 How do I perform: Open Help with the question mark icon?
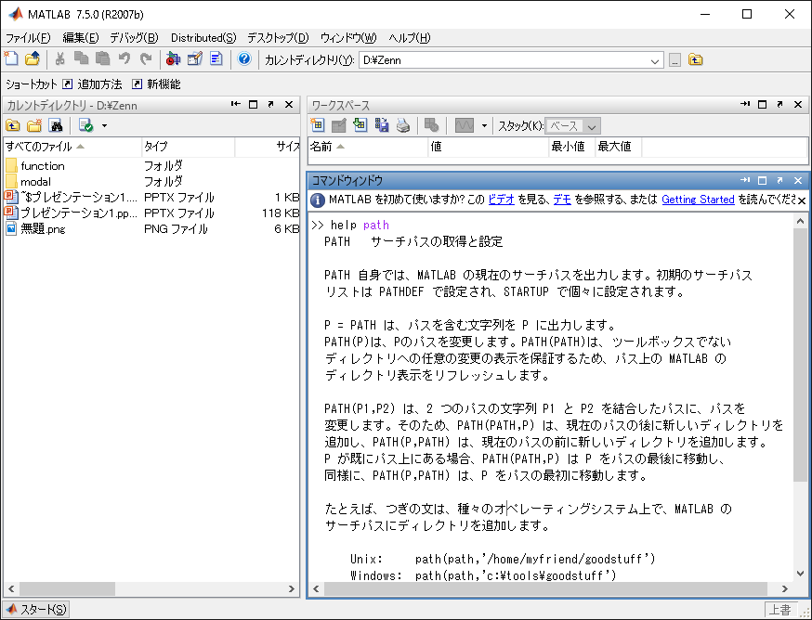(244, 59)
